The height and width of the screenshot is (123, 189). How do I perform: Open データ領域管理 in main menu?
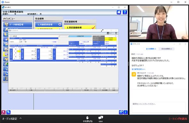point(18,24)
